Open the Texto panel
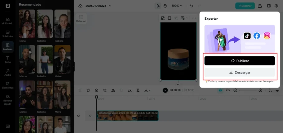283x133 pixels. click(7, 59)
